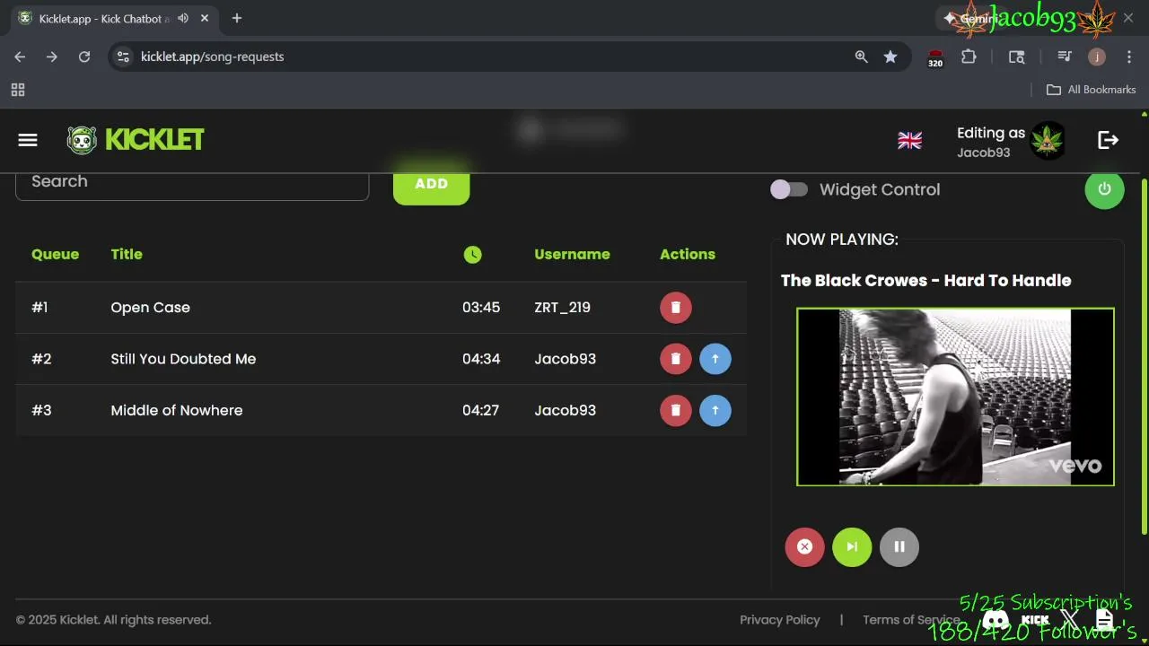
Task: Open the Discord footer icon
Action: click(x=996, y=619)
